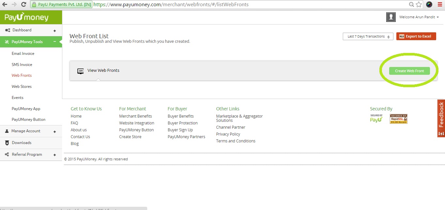Click the zoom magnifier icon in address bar
The width and height of the screenshot is (445, 210).
412,5
